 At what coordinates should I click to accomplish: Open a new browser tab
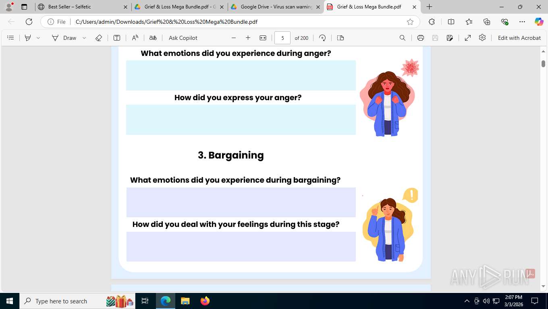tap(430, 7)
